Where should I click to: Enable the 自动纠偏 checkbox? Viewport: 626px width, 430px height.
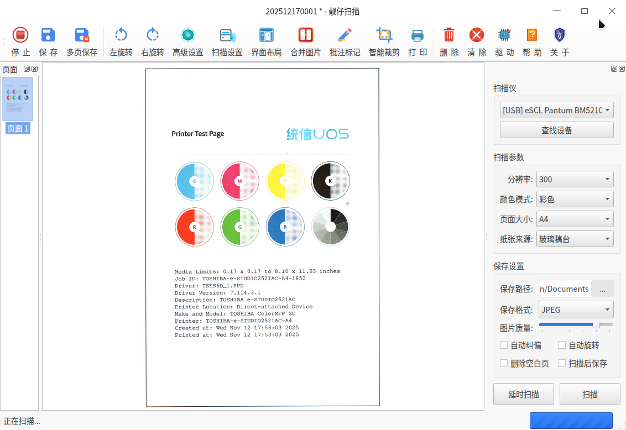tap(504, 345)
